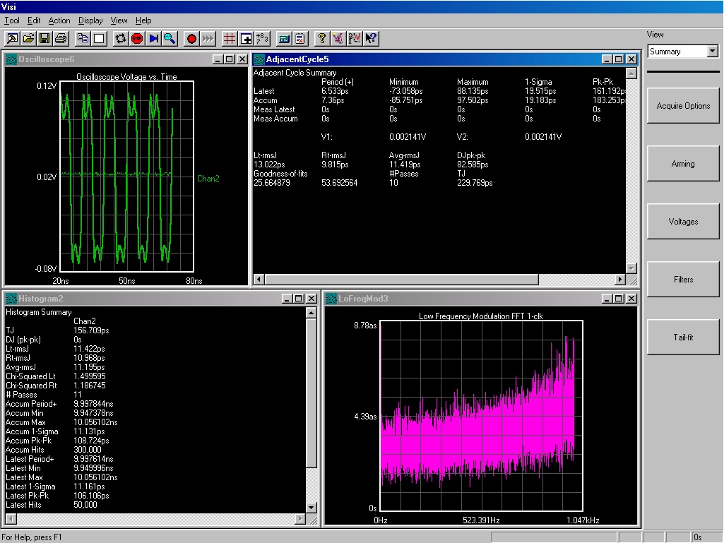Click AdjacentCycle5 scroll right arrow
This screenshot has width=724, height=543.
(x=620, y=280)
